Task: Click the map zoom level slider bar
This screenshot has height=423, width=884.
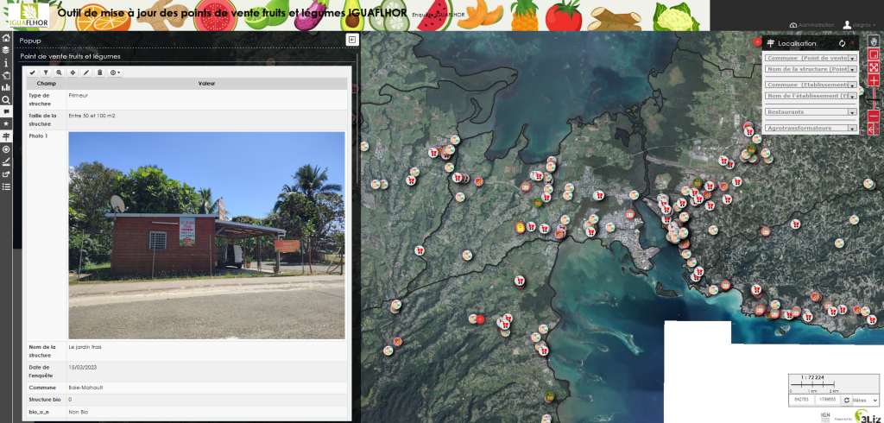Action: click(874, 98)
